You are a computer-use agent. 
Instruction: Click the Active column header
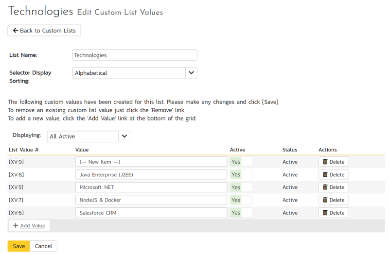pos(237,150)
